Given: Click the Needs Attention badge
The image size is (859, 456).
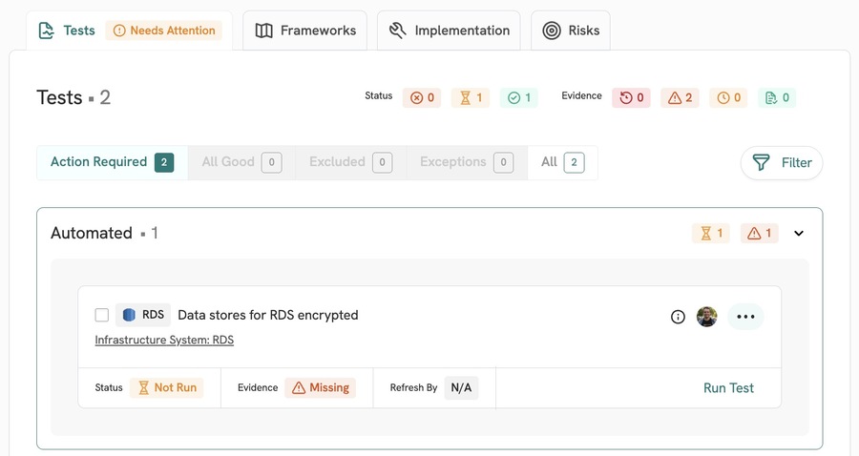Looking at the screenshot, I should pyautogui.click(x=164, y=31).
